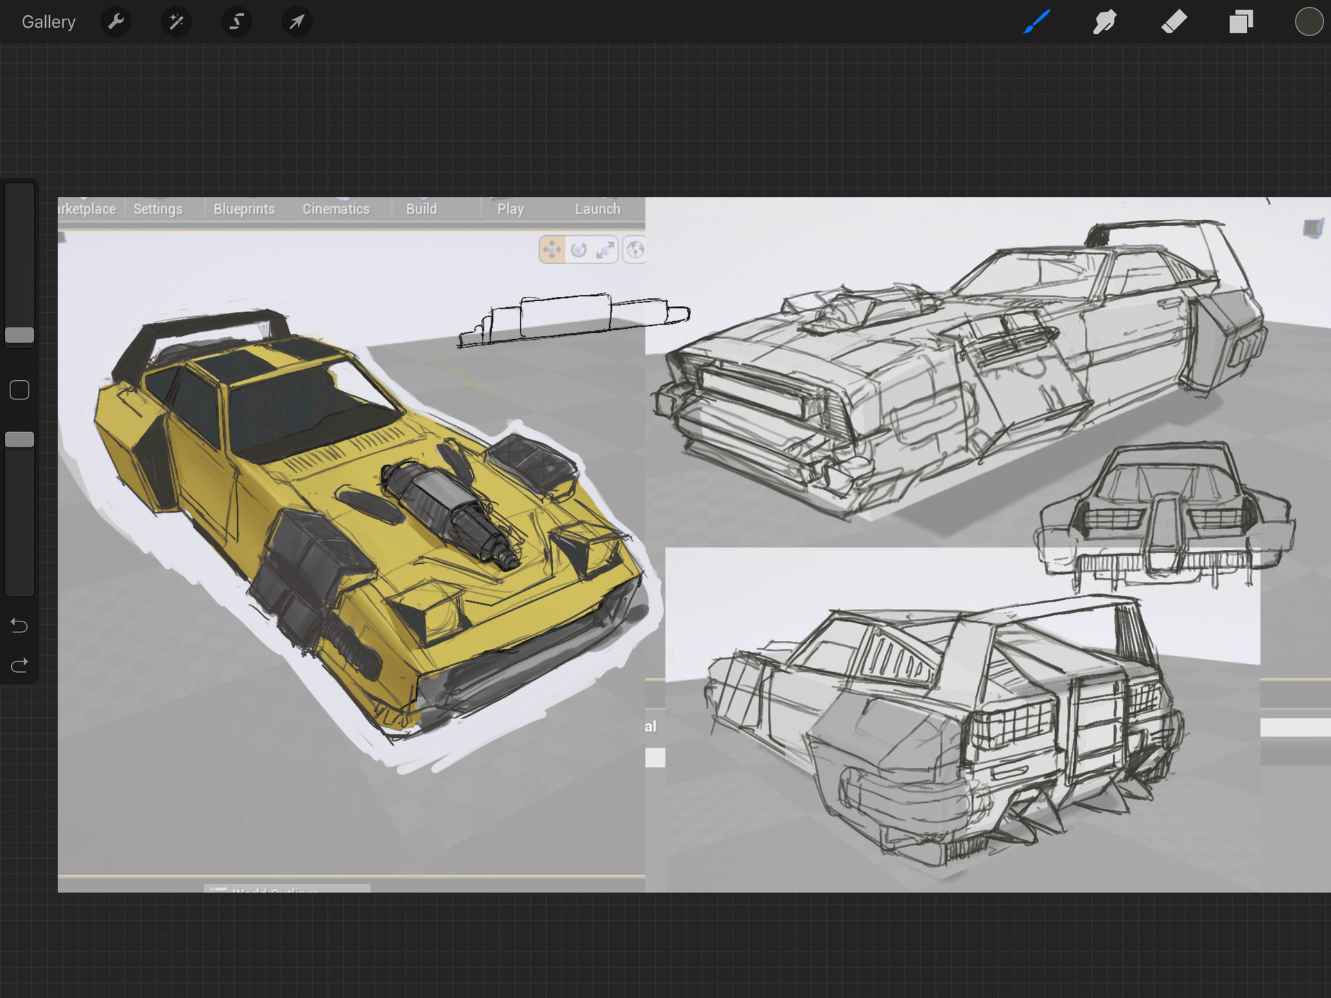Open the Settings dropdown
This screenshot has width=1331, height=998.
tap(158, 208)
